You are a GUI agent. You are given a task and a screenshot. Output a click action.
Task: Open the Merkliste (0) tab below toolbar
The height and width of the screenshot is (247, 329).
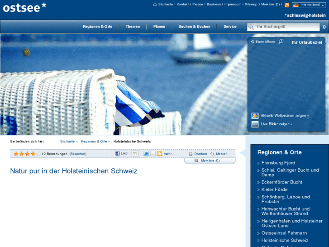click(210, 160)
